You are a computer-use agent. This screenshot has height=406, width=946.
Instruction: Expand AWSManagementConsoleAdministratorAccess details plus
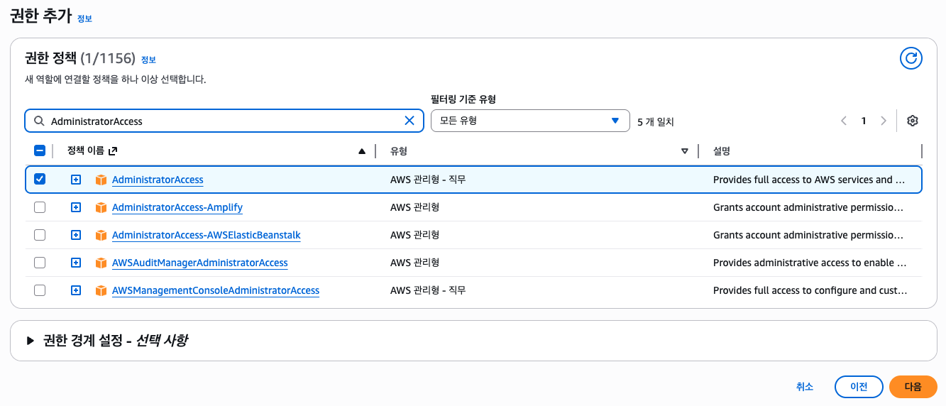(76, 290)
